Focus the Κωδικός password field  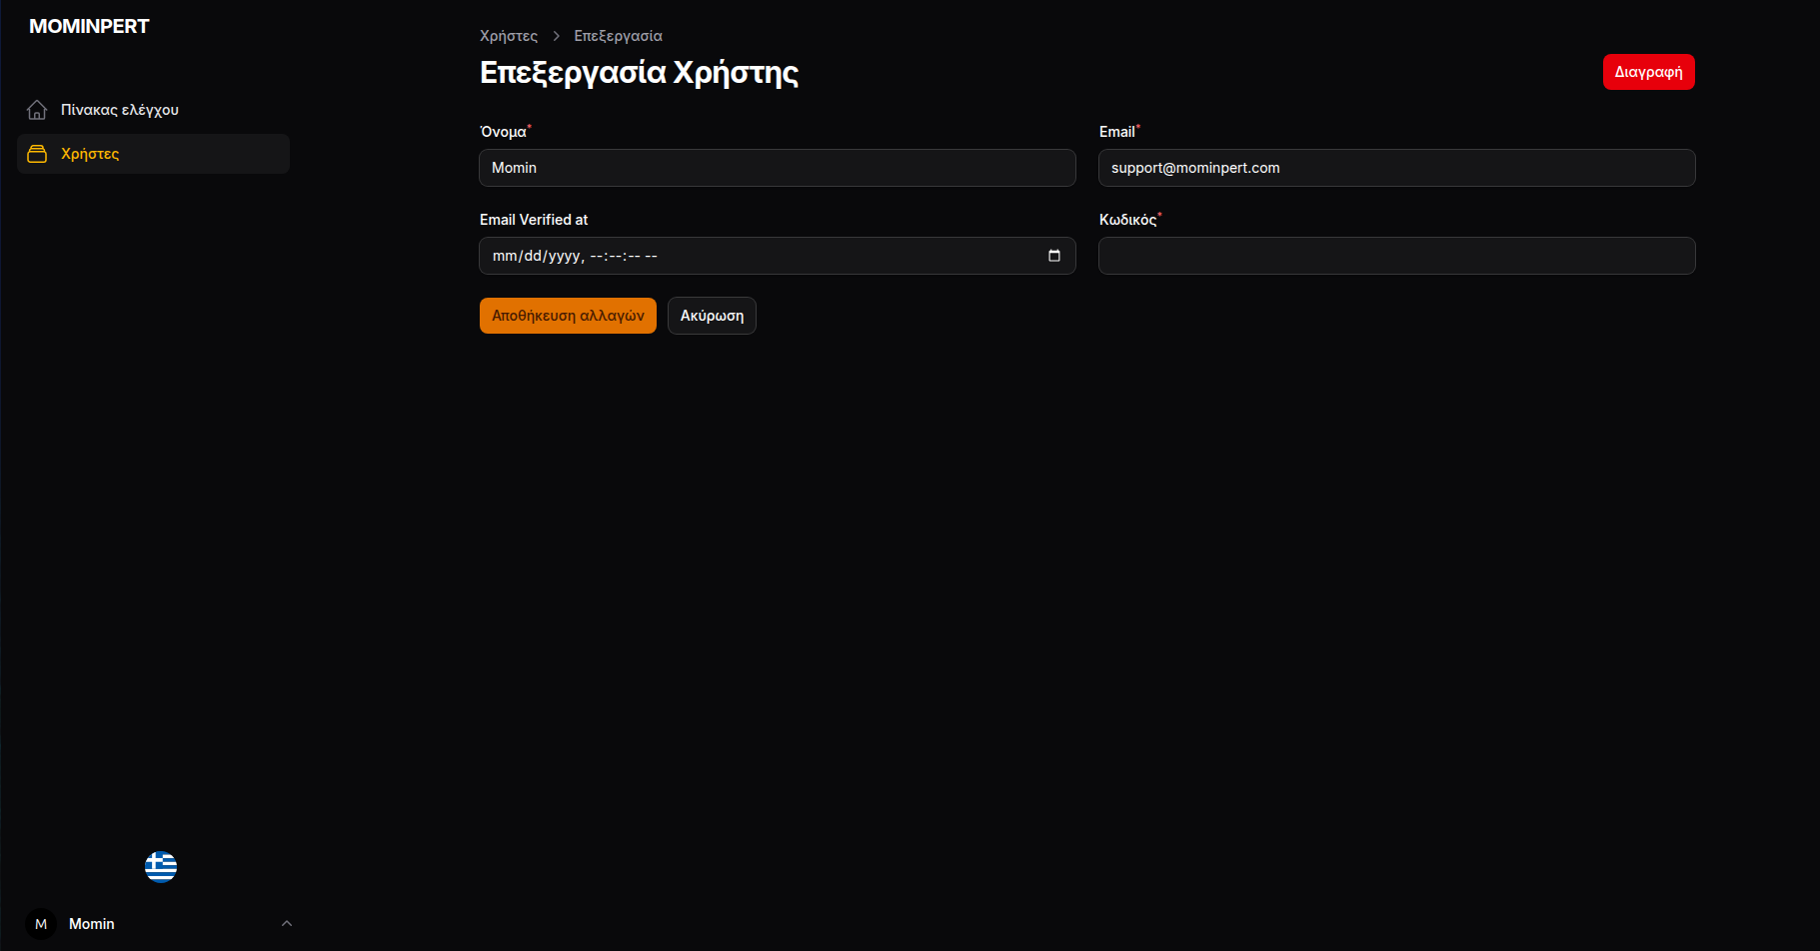click(1396, 256)
